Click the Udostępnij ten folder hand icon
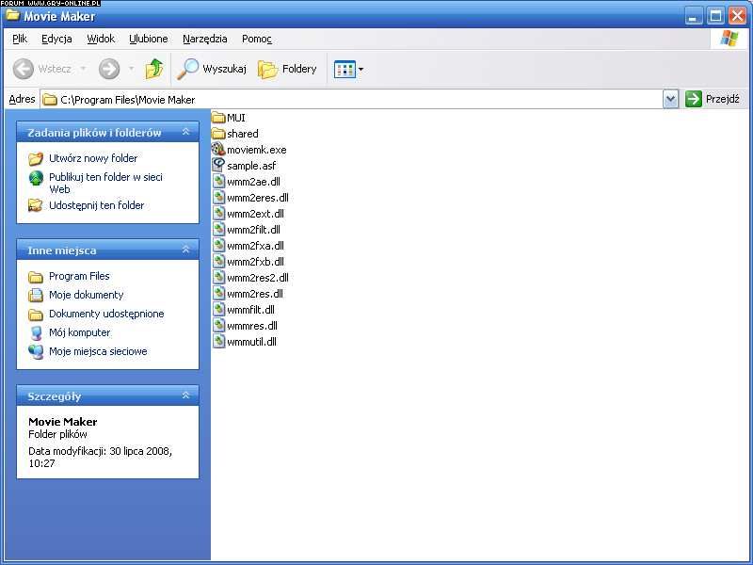The height and width of the screenshot is (565, 753). point(36,205)
